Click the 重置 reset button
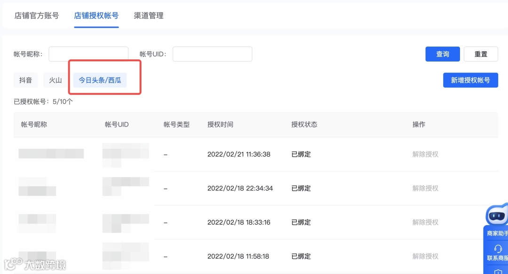Viewport: 508px width, 274px height. 481,54
